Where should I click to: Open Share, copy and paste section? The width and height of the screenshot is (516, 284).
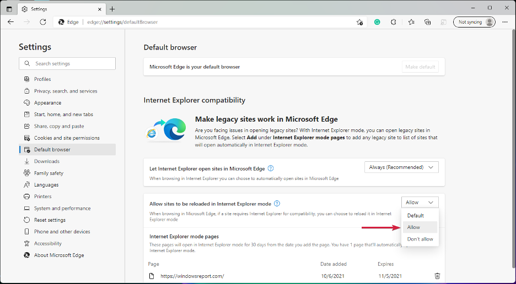click(67, 126)
